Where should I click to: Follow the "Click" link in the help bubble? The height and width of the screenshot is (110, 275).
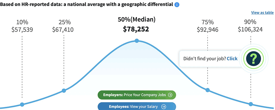coord(232,58)
